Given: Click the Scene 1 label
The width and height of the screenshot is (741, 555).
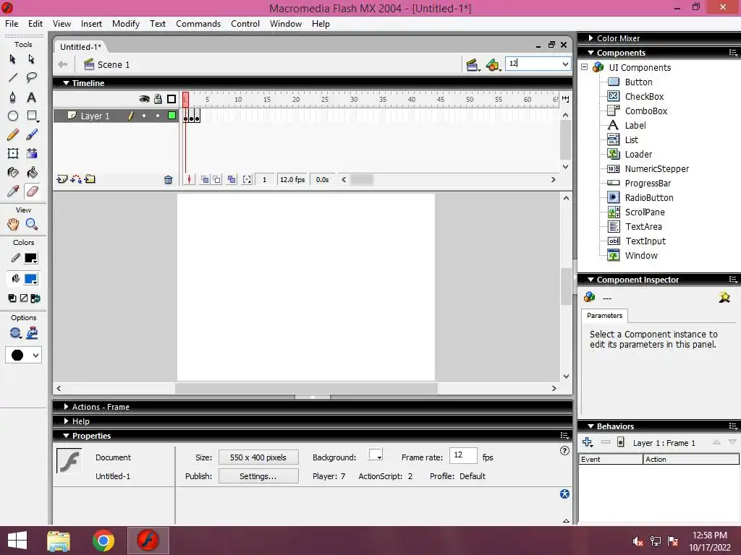Looking at the screenshot, I should [x=114, y=64].
